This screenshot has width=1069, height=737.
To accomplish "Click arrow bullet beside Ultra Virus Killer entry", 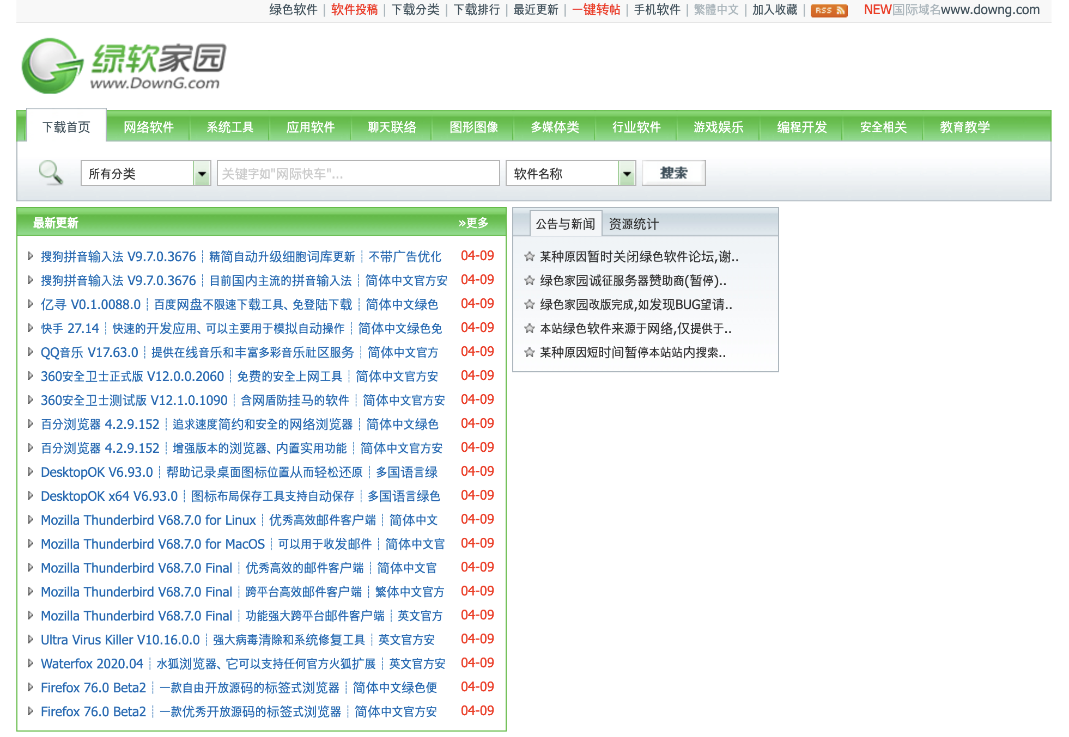I will [31, 640].
